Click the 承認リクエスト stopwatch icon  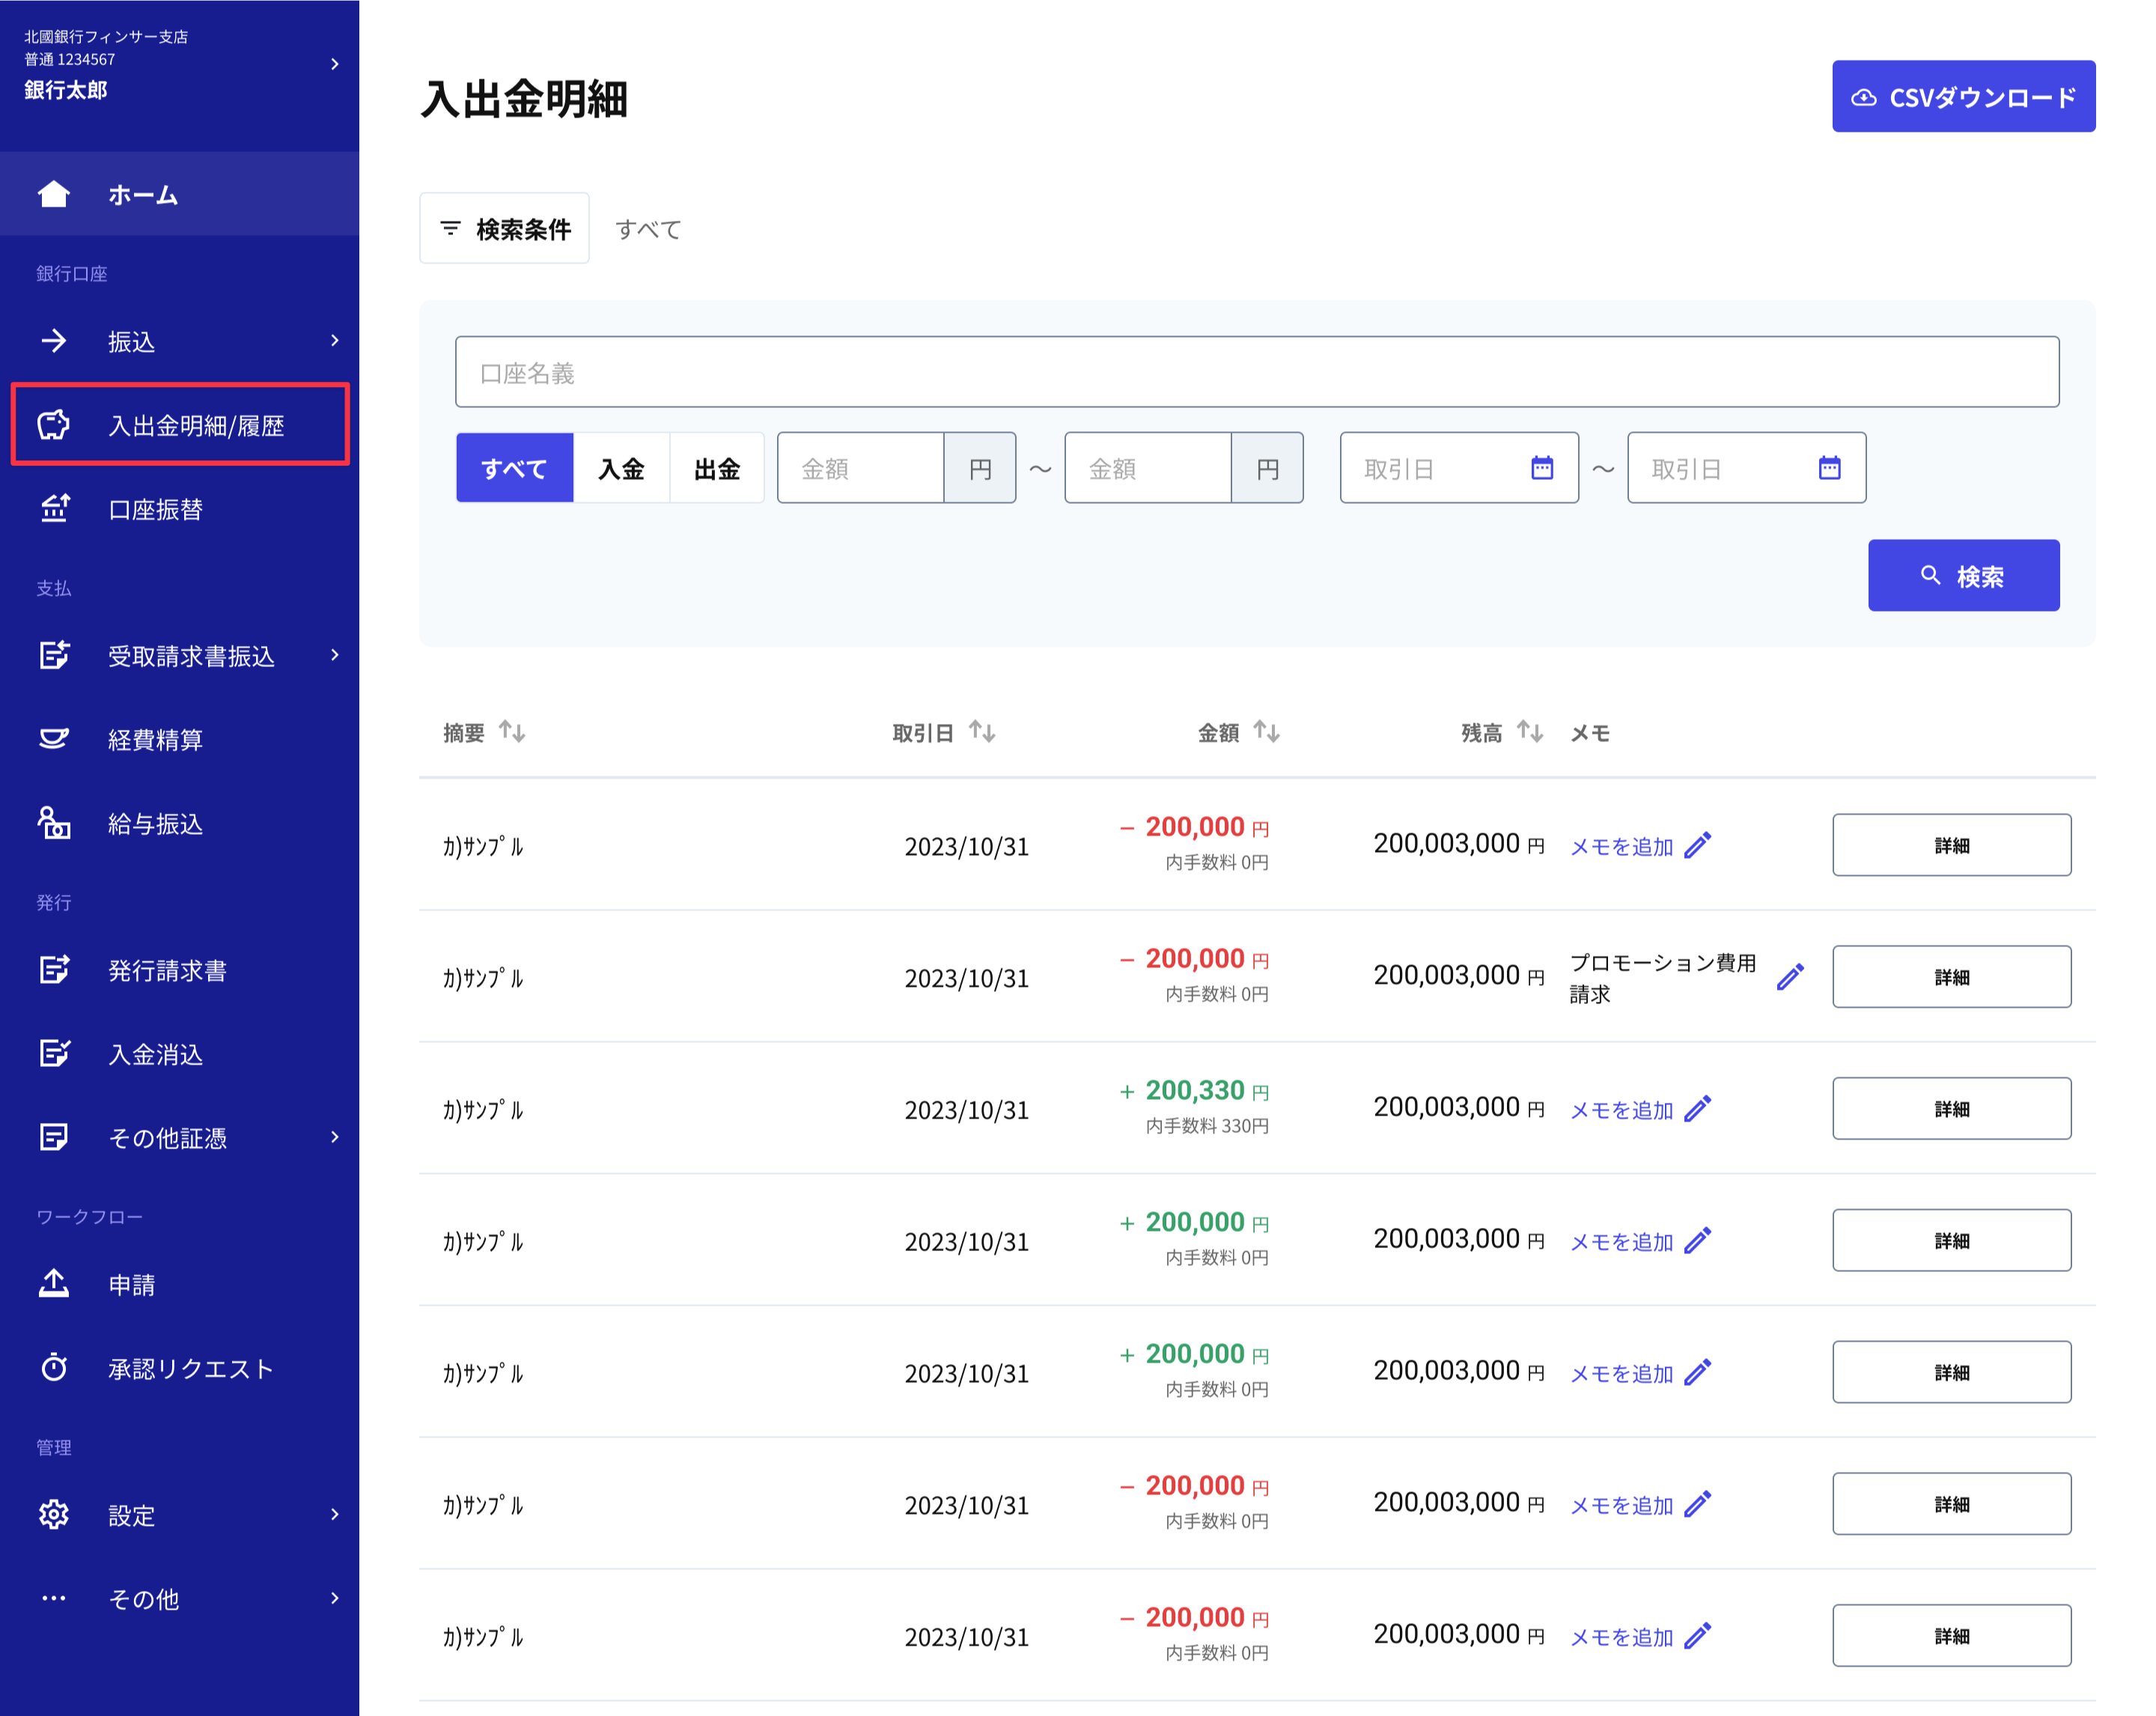click(54, 1367)
